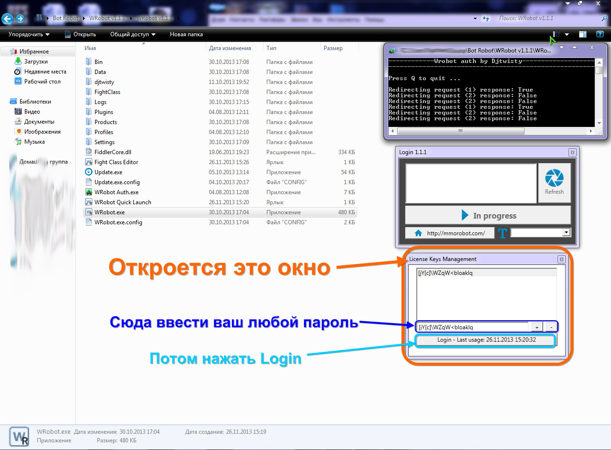611x450 pixels.
Task: Expand the address bar history dropdown
Action: pos(475,18)
